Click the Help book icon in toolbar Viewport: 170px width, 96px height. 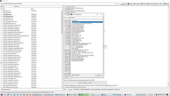(x=123, y=4)
